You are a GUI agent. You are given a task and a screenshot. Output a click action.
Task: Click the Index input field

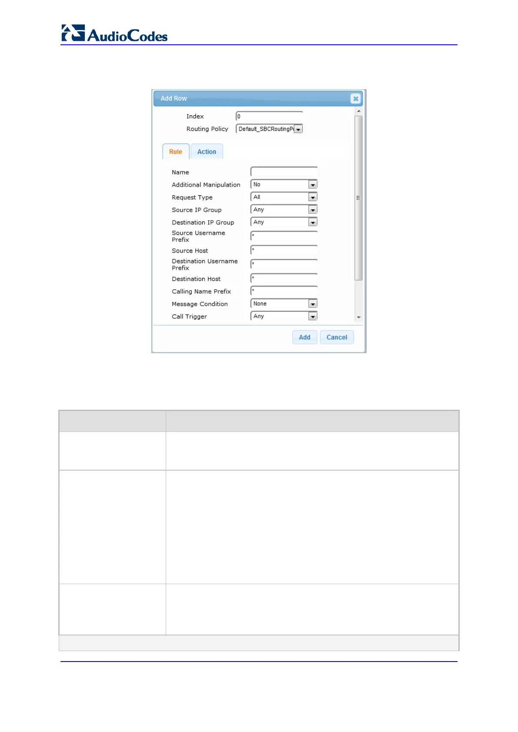point(269,116)
